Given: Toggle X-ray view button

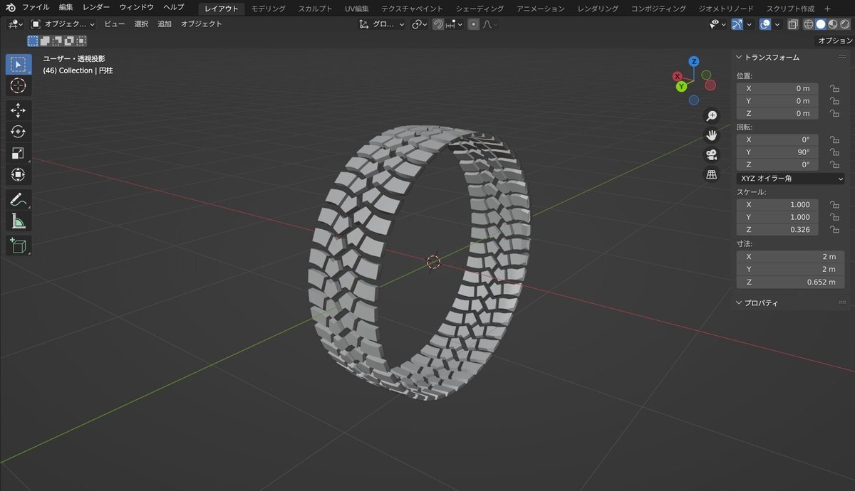Looking at the screenshot, I should click(793, 24).
